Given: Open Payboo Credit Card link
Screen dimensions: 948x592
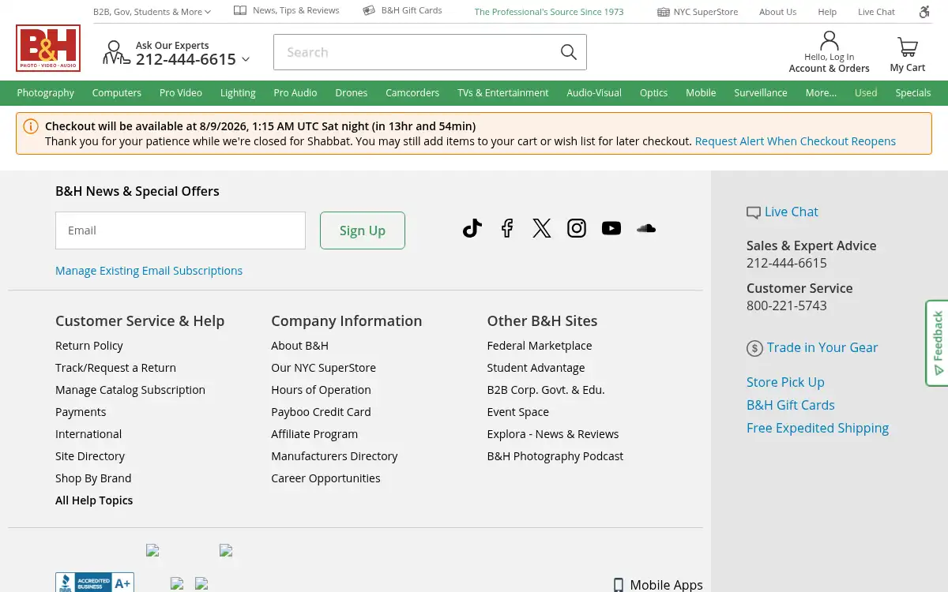Looking at the screenshot, I should [321, 412].
